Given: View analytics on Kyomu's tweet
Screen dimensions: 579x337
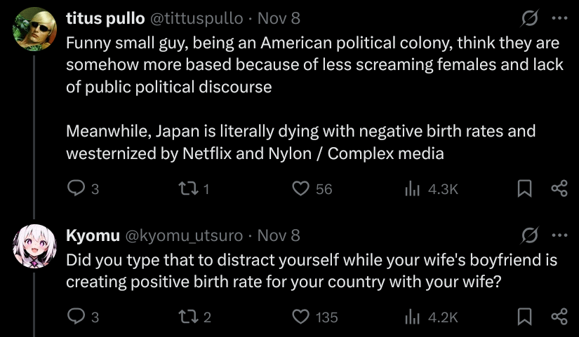Looking at the screenshot, I should 412,317.
